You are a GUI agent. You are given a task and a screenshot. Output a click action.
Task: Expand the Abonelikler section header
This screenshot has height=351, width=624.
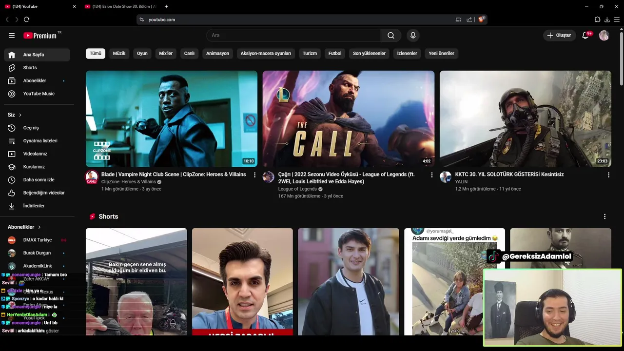(x=24, y=227)
